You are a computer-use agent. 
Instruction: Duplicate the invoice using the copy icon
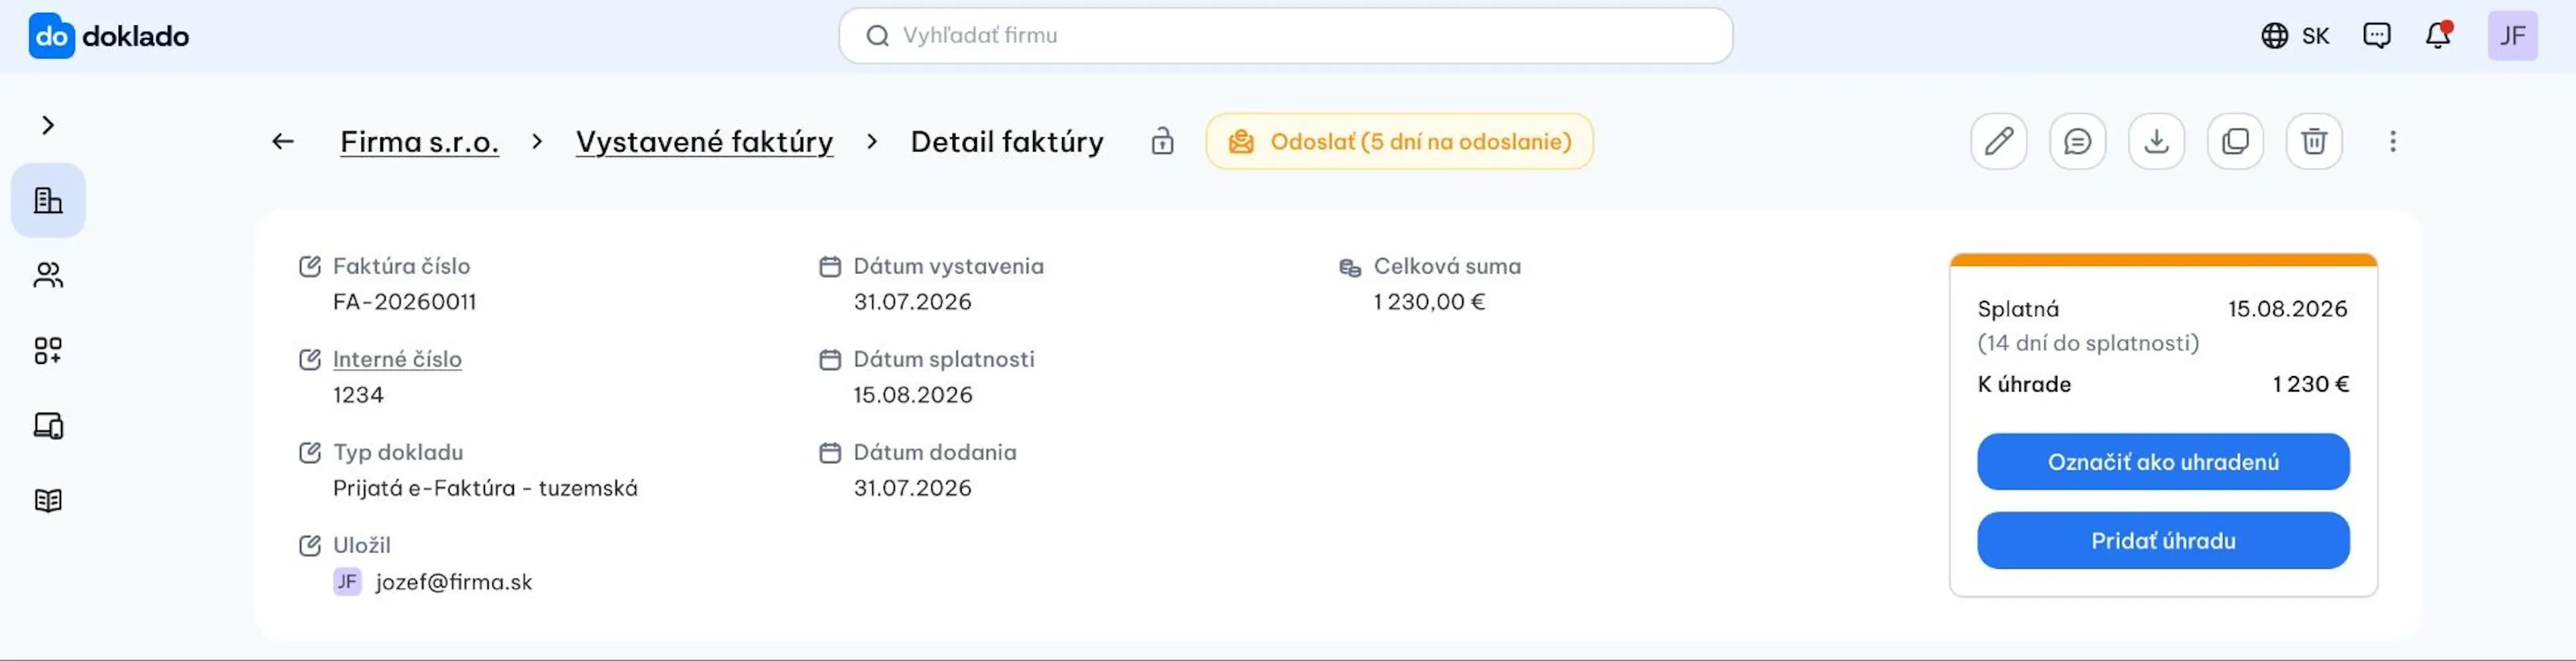2235,141
